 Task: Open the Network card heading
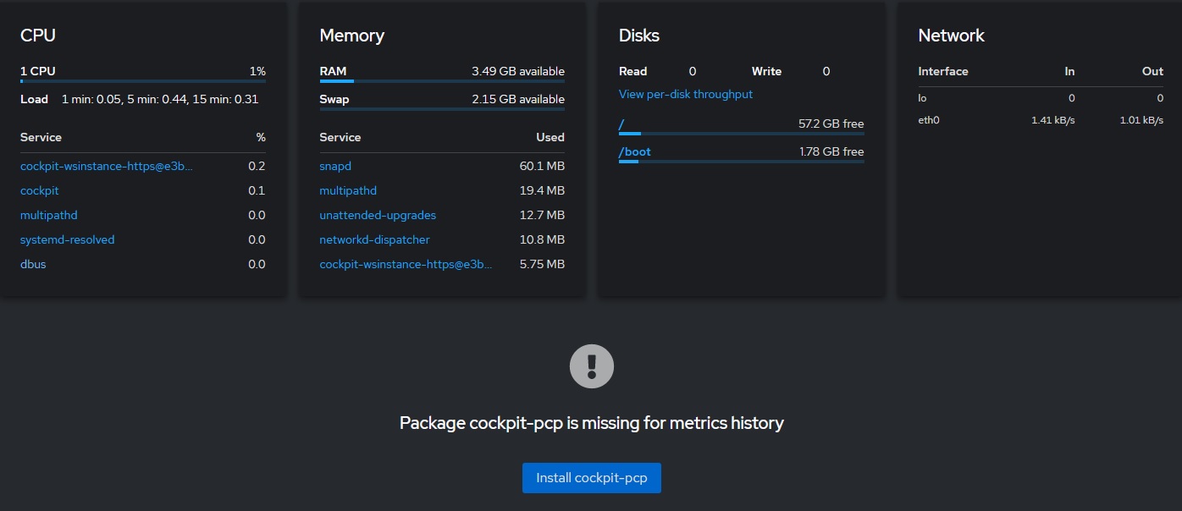pos(951,36)
